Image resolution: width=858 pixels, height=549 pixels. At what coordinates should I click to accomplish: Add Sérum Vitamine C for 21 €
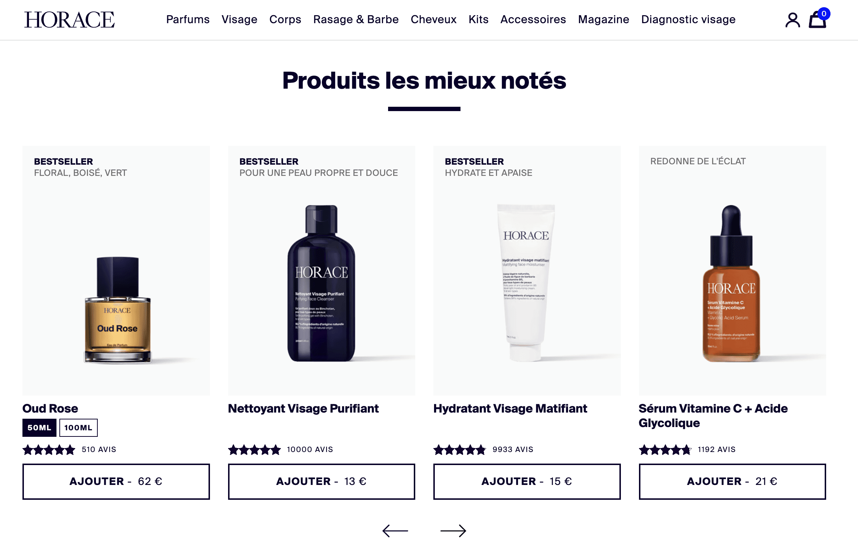[732, 482]
